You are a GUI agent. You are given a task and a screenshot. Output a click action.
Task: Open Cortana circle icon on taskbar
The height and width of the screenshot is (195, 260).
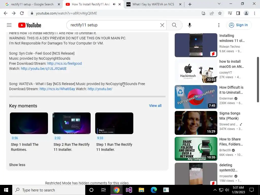[91, 190]
